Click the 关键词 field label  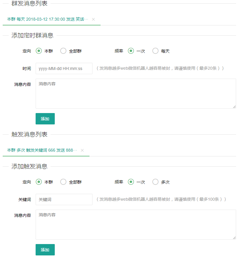point(25,199)
